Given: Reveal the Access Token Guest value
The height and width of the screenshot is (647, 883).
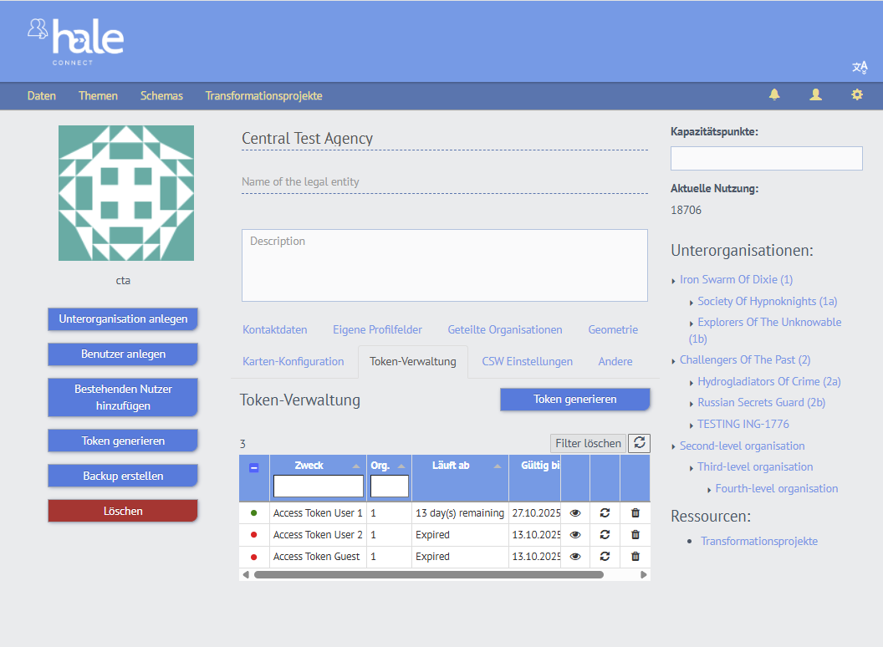Looking at the screenshot, I should [x=575, y=557].
